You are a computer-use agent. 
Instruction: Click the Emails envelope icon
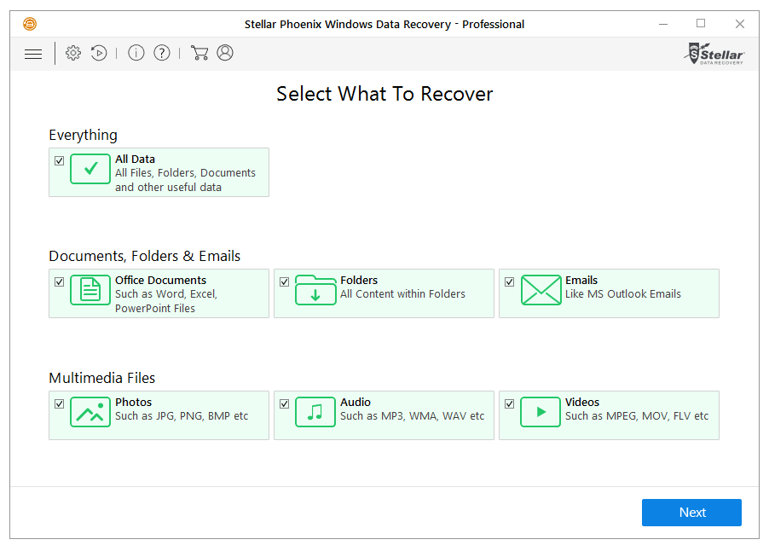541,290
